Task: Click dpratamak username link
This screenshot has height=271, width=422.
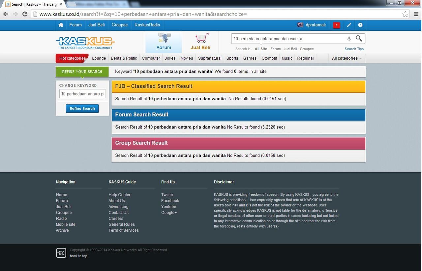Action: pos(316,25)
